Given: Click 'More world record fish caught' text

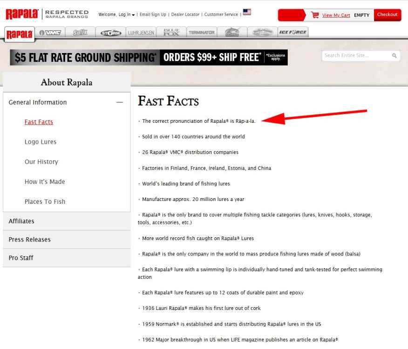Looking at the screenshot, I should tap(198, 238).
